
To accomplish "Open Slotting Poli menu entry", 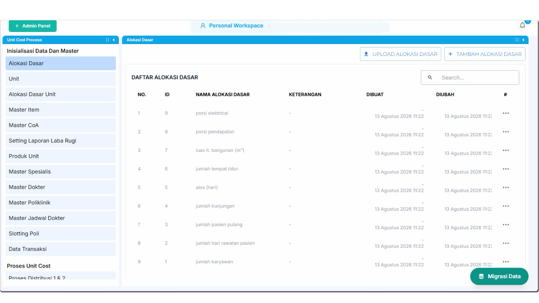I will point(61,234).
